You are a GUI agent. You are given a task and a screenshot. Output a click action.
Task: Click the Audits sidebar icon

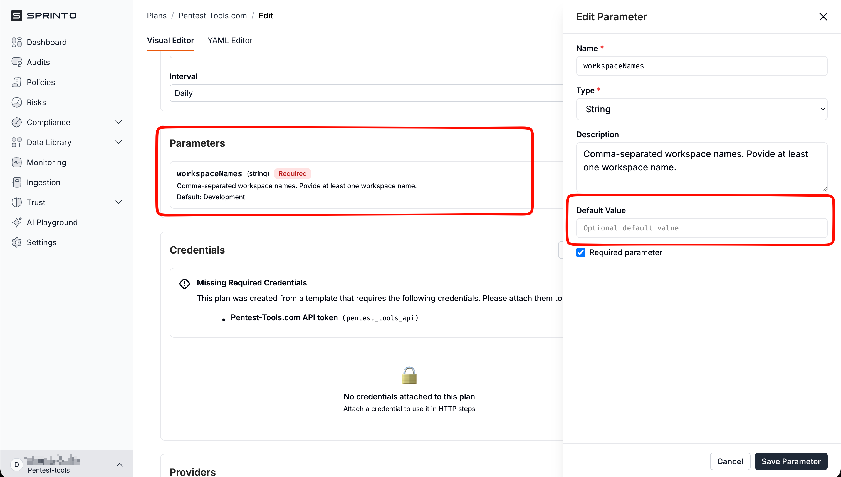(17, 62)
